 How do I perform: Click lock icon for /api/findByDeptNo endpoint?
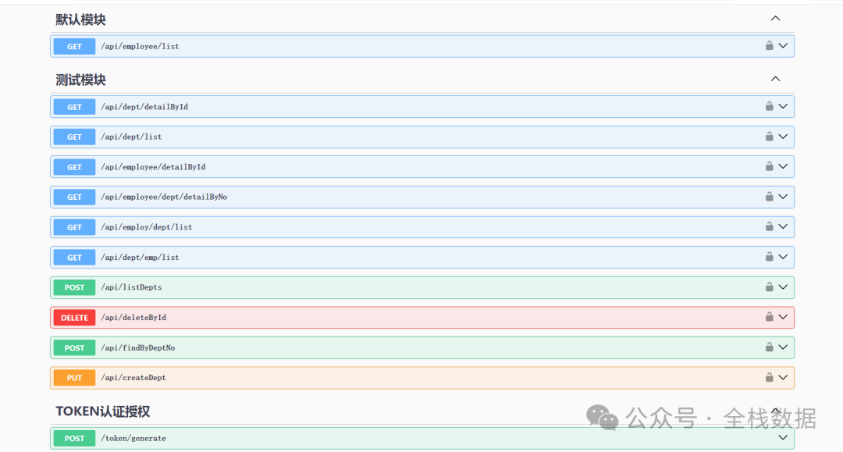tap(769, 347)
